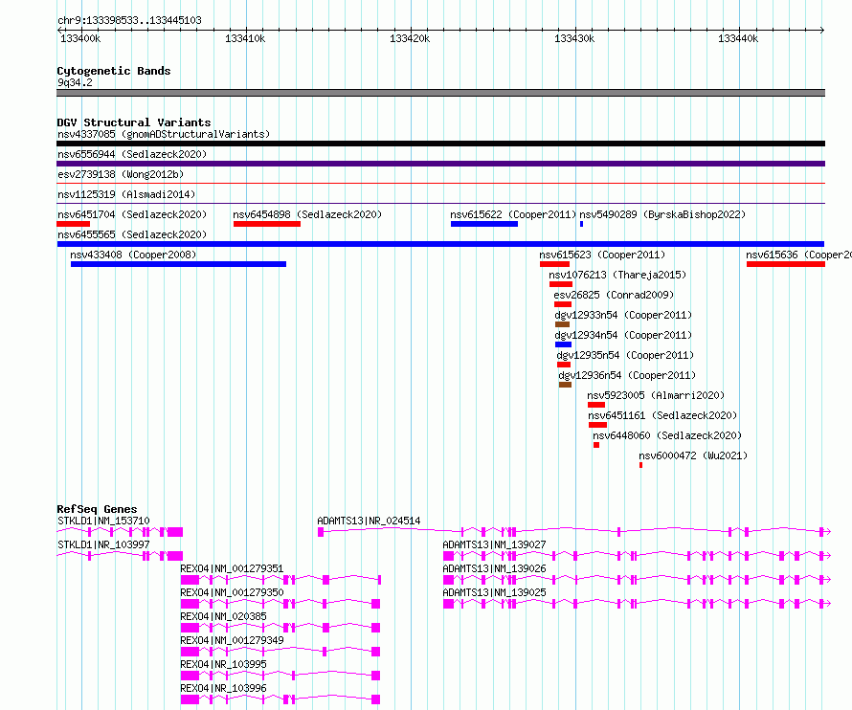Open nsv6448060 (Sedlazeck2020) variant label
The image size is (852, 710).
pos(667,435)
